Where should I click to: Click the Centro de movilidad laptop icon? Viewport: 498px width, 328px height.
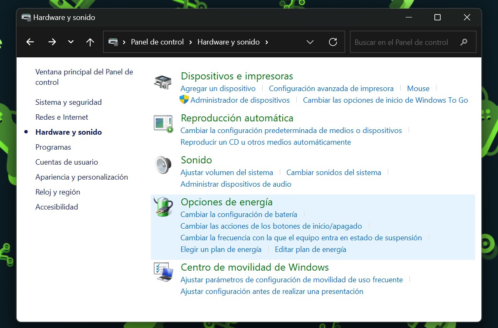[163, 272]
